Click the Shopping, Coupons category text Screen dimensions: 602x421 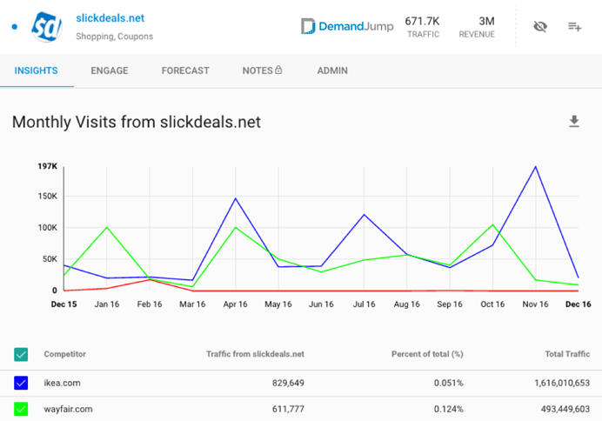coord(115,37)
